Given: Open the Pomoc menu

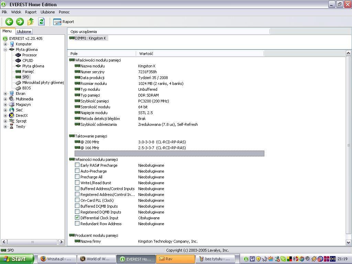Looking at the screenshot, I should coord(64,12).
